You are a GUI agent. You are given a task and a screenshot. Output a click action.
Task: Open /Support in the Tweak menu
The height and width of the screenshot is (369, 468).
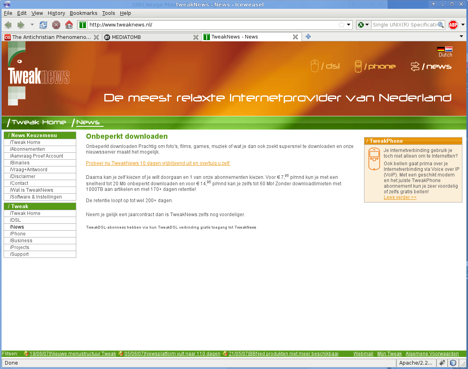(x=40, y=254)
